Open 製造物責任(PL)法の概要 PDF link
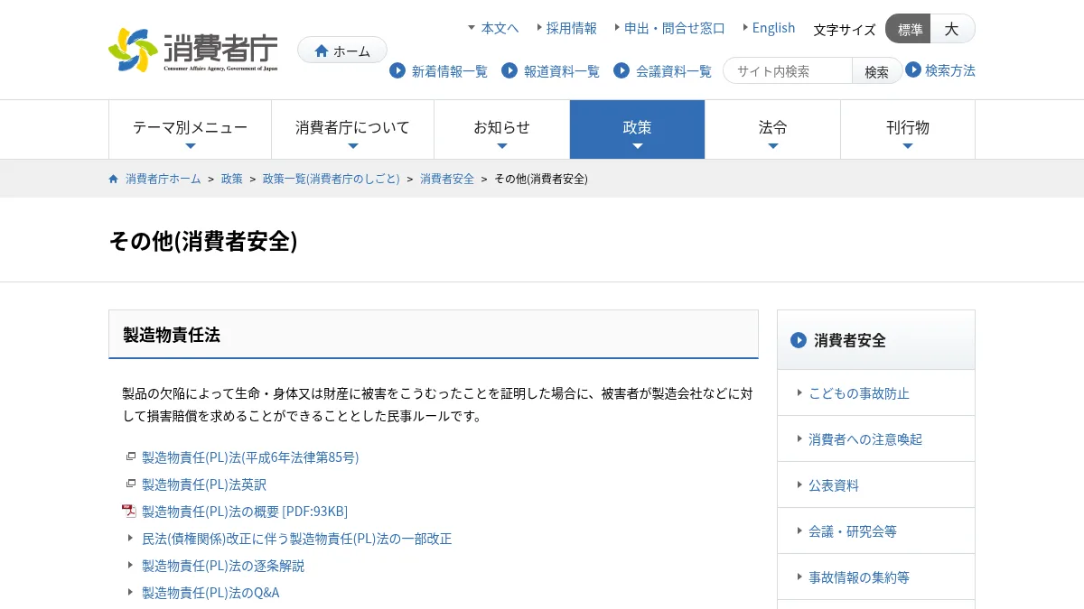 [245, 512]
